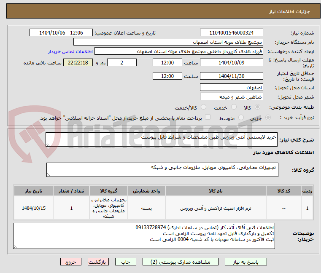Click the need date cell 1404/10/15

tap(34, 208)
